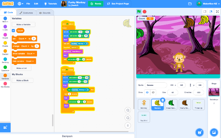
Task: Switch to small stage layout
Action: tap(205, 12)
